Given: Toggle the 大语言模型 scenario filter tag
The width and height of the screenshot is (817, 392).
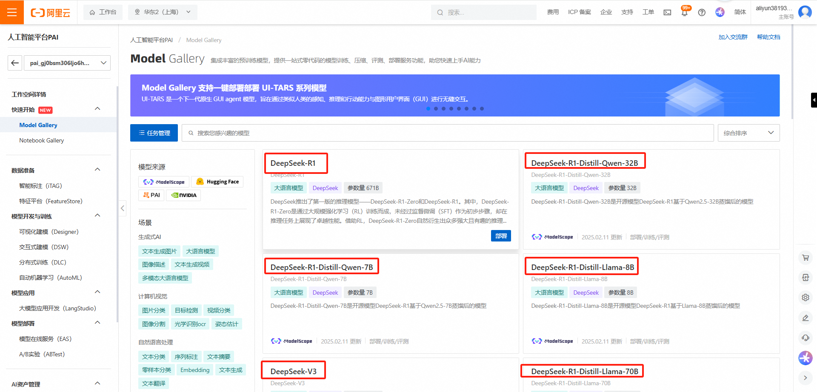Looking at the screenshot, I should coord(200,251).
